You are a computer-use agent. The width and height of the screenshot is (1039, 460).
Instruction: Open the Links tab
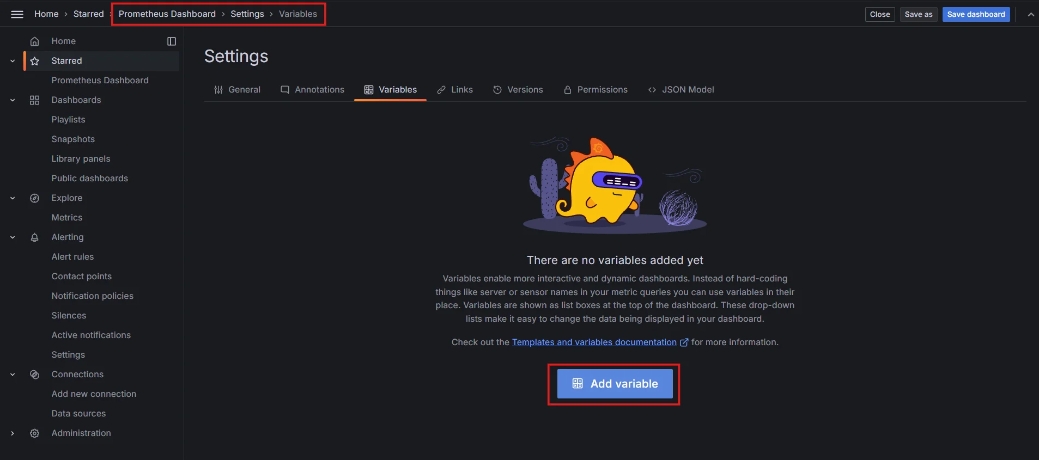pyautogui.click(x=455, y=90)
